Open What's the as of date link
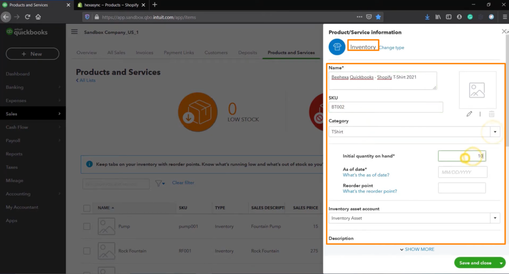Image resolution: width=509 pixels, height=274 pixels. click(366, 175)
